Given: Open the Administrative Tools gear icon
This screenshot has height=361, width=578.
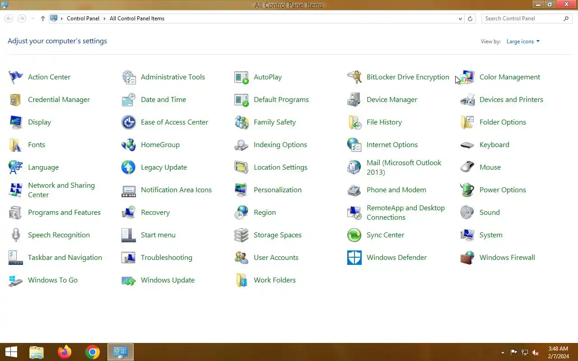Looking at the screenshot, I should 129,77.
